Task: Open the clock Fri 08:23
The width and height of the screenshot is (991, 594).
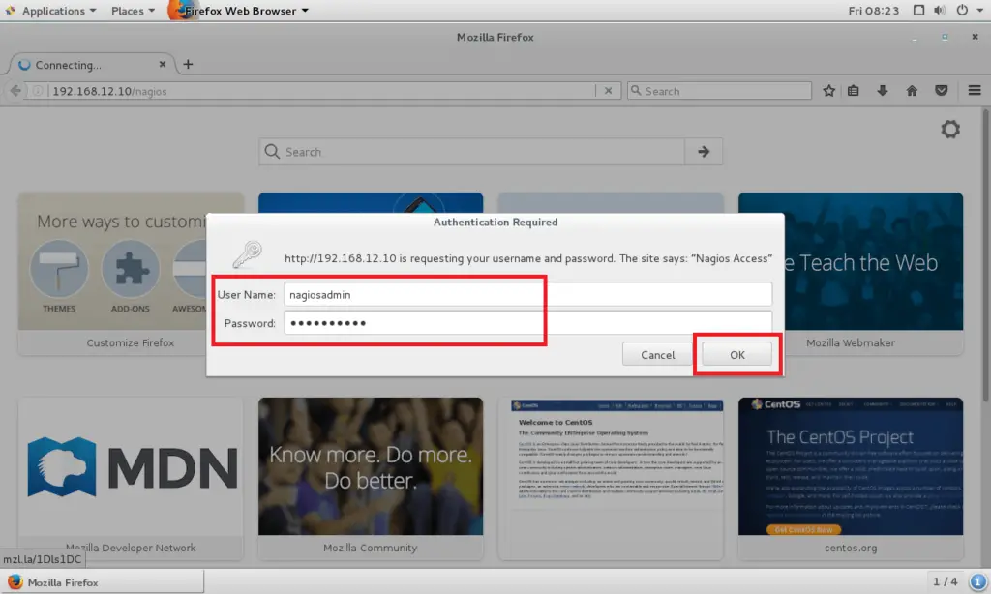Action: [874, 11]
